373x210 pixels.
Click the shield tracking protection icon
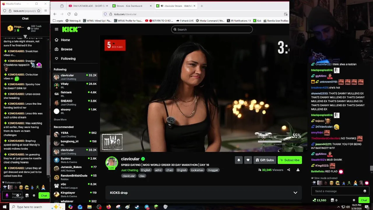(x=105, y=14)
